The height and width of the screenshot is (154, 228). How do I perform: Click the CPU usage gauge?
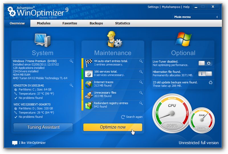tap(172, 113)
